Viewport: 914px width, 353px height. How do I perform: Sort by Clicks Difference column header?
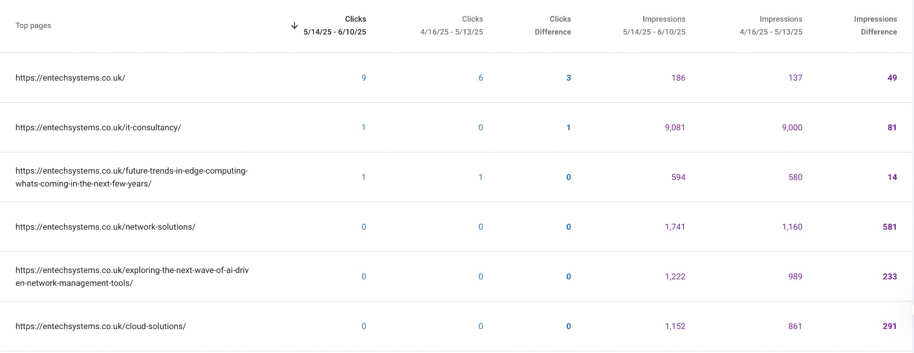click(x=552, y=26)
